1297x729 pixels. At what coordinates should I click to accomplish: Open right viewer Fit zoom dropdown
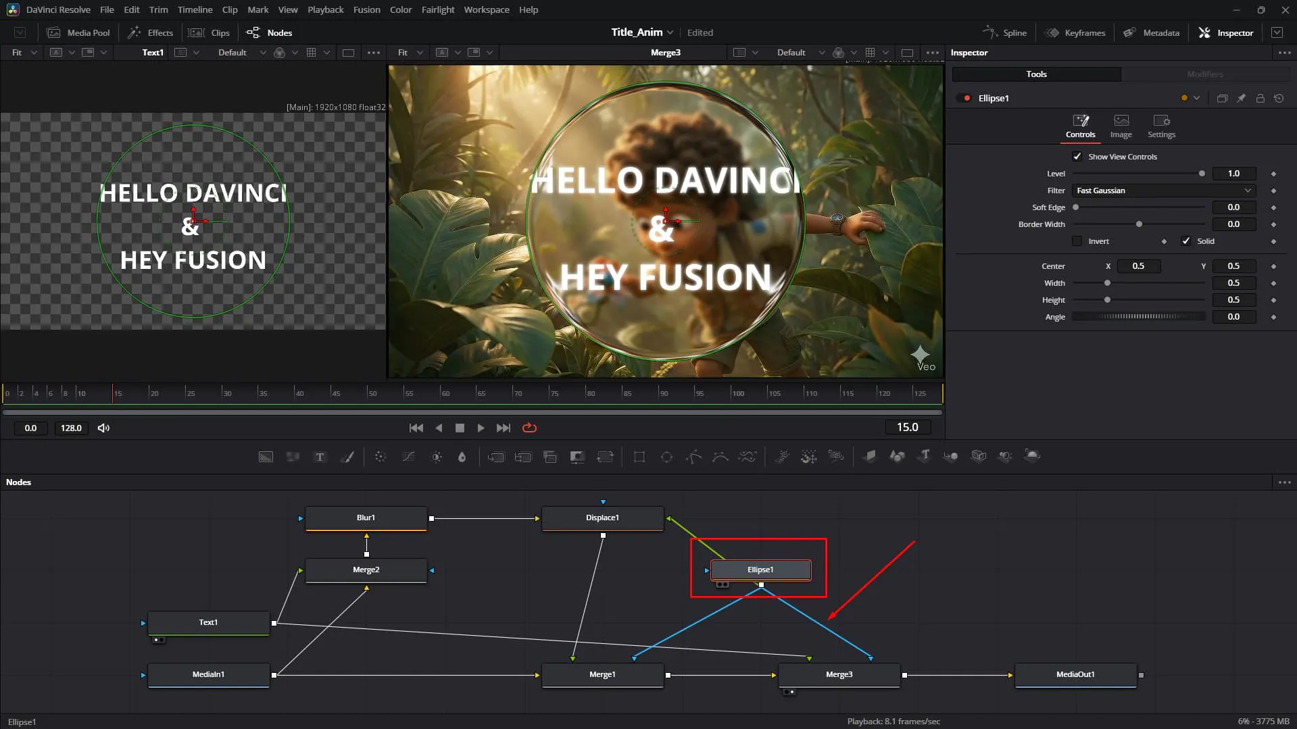pos(410,52)
